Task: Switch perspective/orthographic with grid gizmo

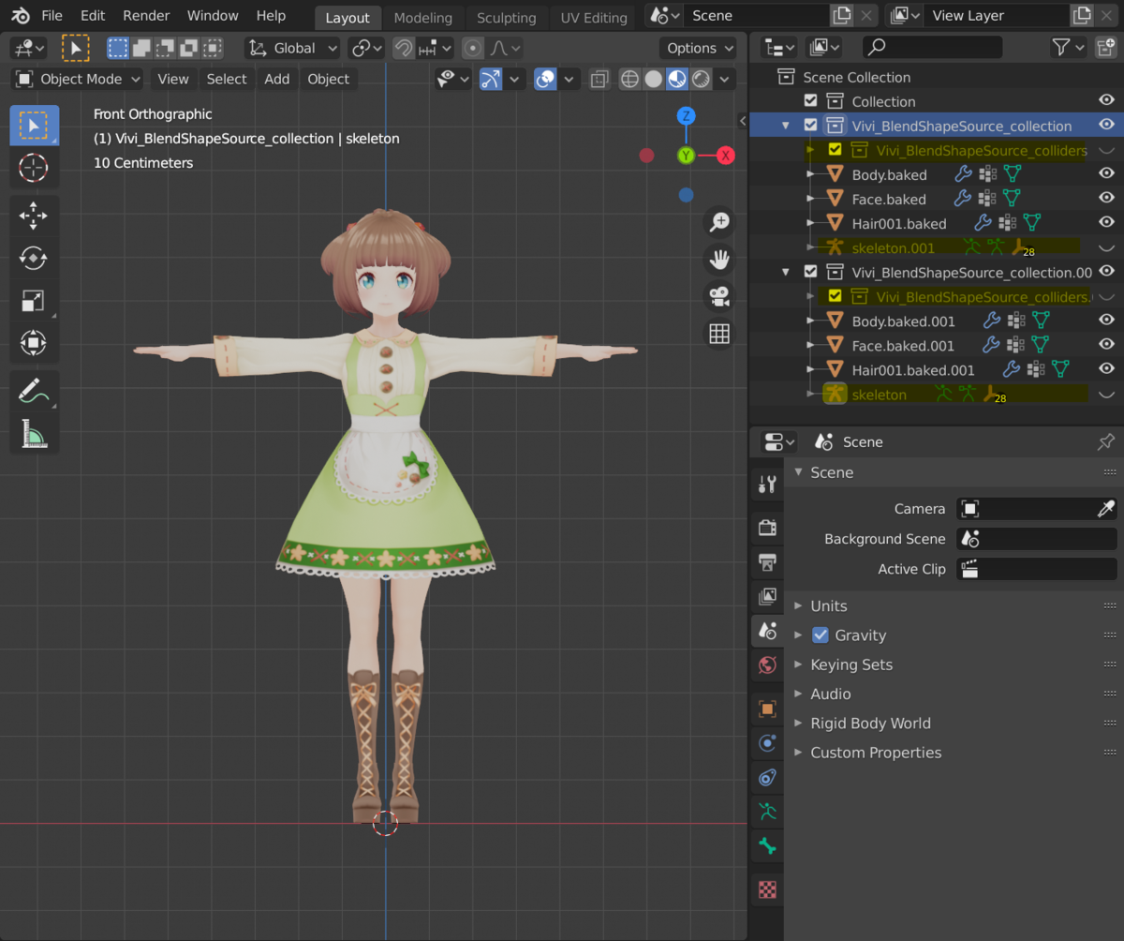Action: point(719,335)
